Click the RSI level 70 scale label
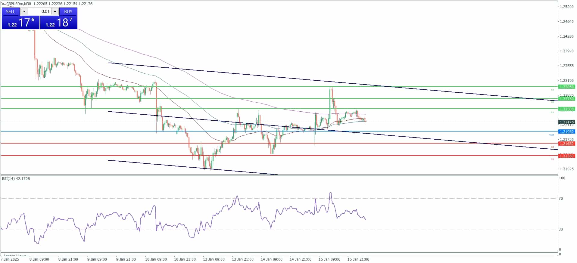The height and width of the screenshot is (263, 577). [x=561, y=198]
